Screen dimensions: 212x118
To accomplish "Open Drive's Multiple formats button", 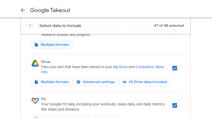I will point(52,82).
